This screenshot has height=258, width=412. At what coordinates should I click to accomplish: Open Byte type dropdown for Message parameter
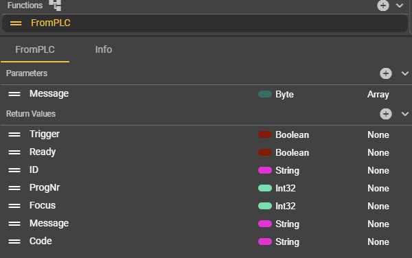(x=284, y=94)
